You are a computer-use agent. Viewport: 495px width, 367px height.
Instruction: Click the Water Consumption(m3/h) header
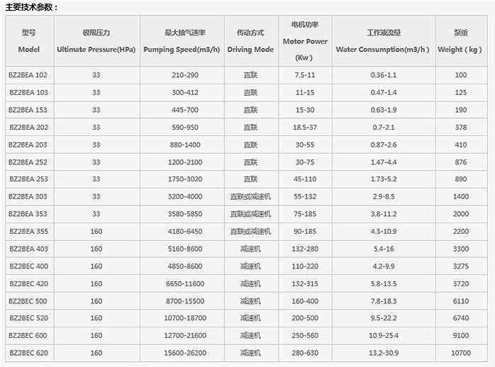click(x=383, y=41)
